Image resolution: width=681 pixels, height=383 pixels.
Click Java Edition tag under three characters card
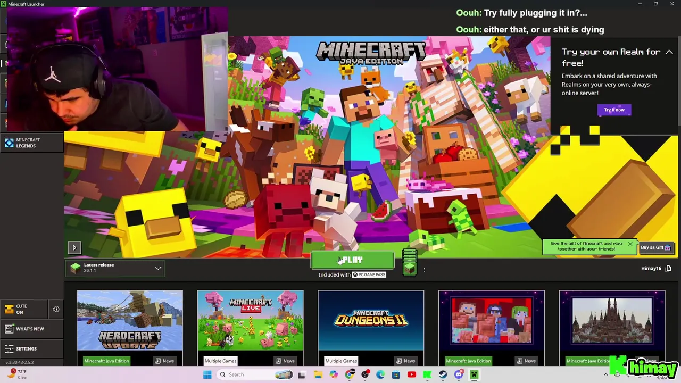coord(468,361)
